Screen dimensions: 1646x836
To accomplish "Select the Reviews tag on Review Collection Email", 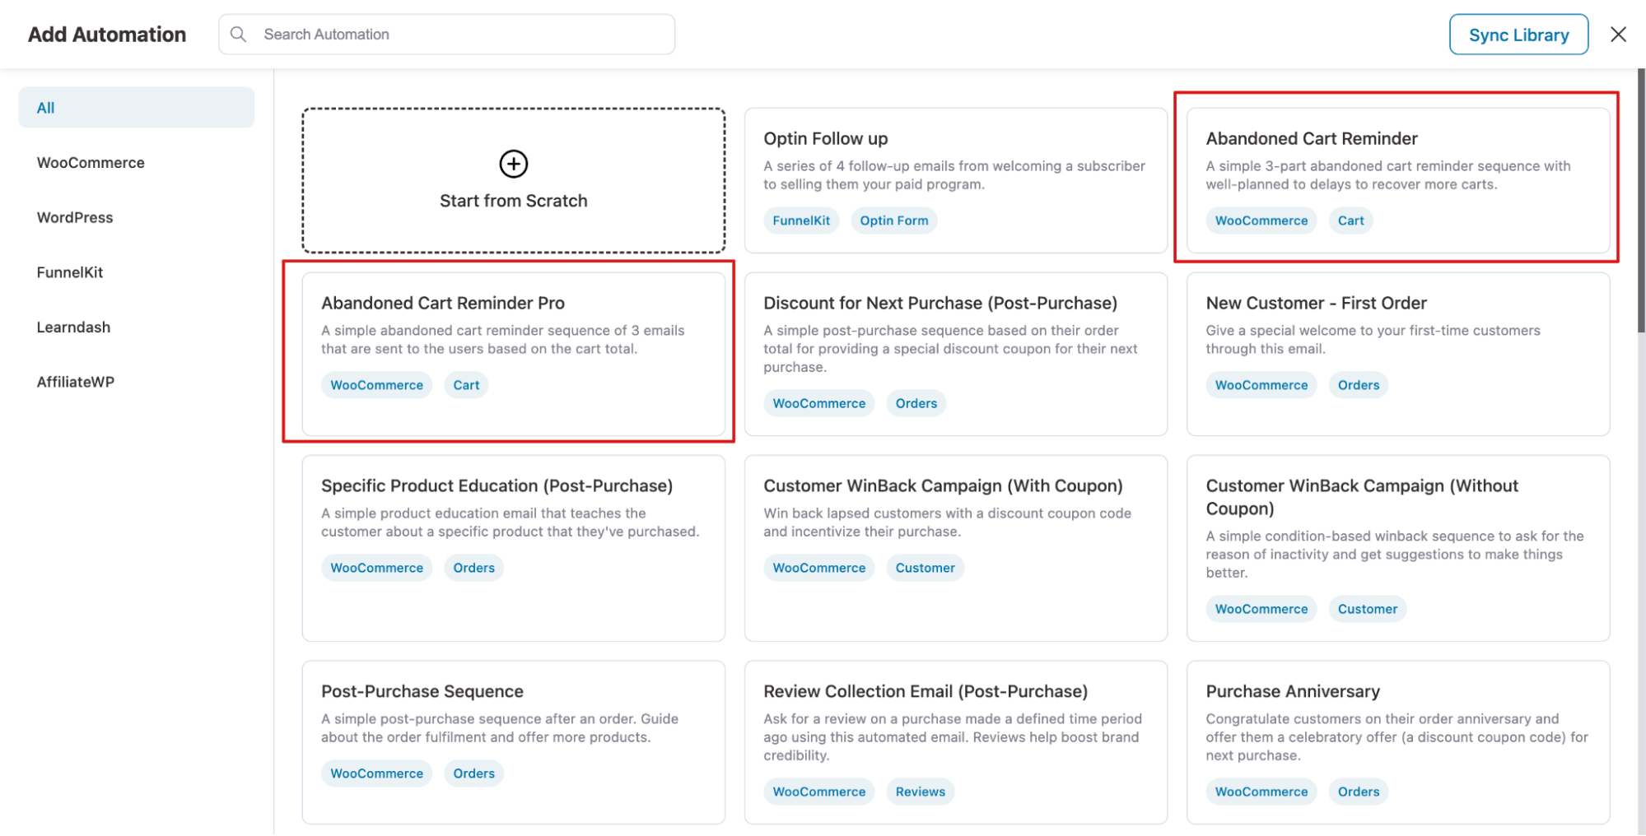I will click(920, 791).
